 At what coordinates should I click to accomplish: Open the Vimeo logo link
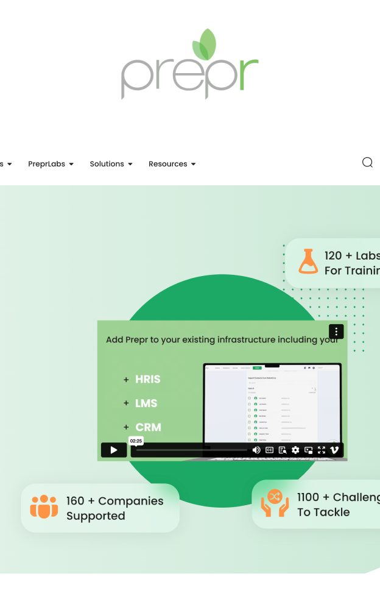334,450
